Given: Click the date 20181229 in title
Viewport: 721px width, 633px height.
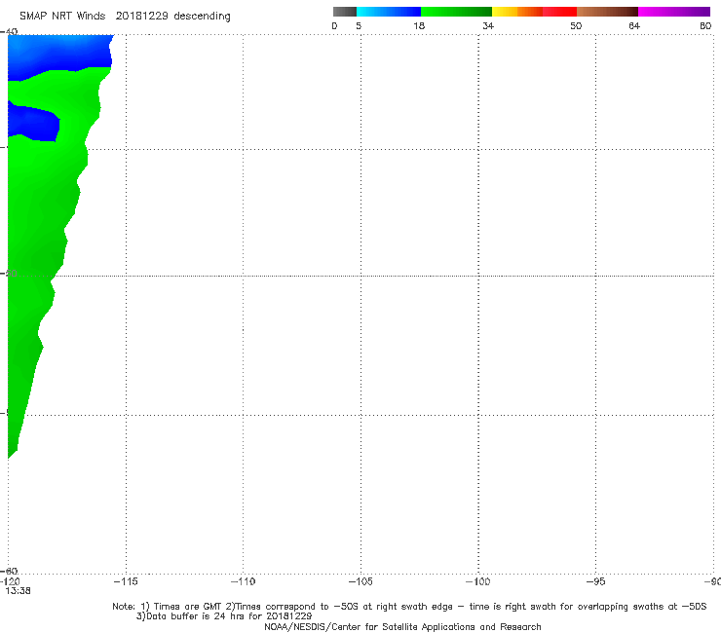Looking at the screenshot, I should [141, 16].
